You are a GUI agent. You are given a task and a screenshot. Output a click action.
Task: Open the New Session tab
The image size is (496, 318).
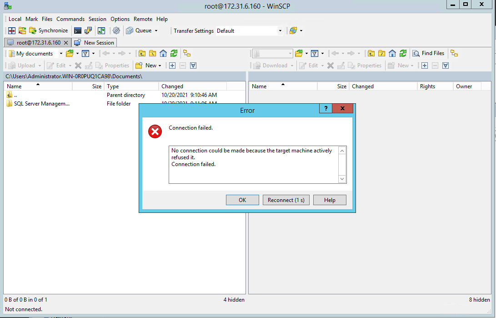tap(95, 43)
